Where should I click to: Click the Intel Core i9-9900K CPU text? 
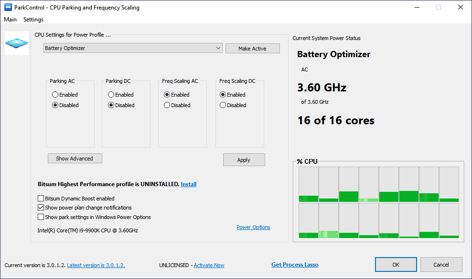(87, 230)
